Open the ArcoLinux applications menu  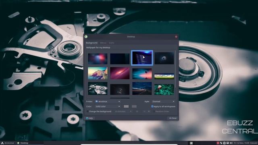(x=8, y=143)
